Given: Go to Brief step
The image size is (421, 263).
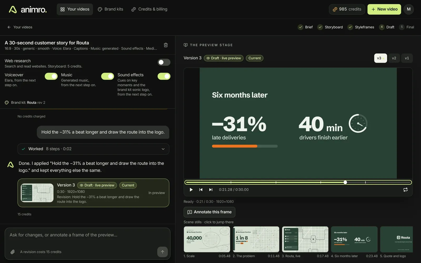Looking at the screenshot, I should (305, 27).
